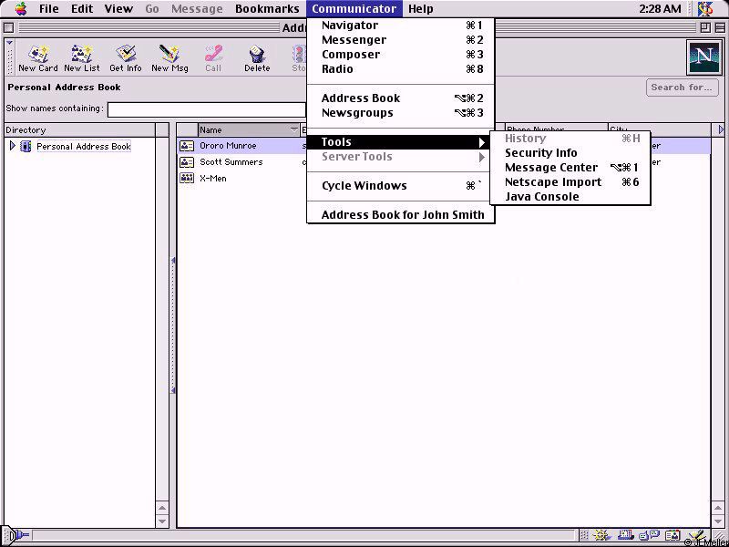Choose Message Center in the submenu
This screenshot has height=547, width=729.
[x=551, y=168]
